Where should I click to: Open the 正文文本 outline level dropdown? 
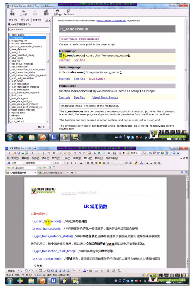37,168
